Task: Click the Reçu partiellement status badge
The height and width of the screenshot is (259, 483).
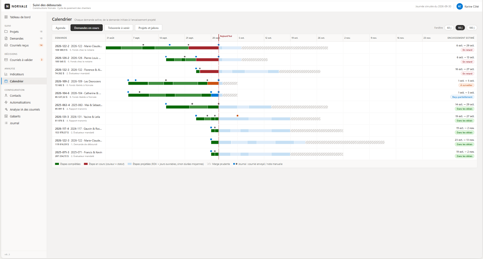Action: [462, 97]
